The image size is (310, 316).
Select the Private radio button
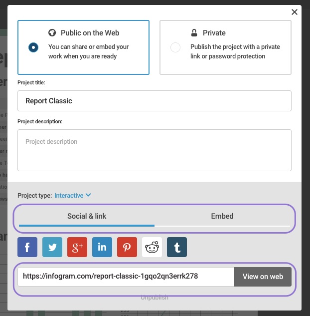[x=175, y=47]
